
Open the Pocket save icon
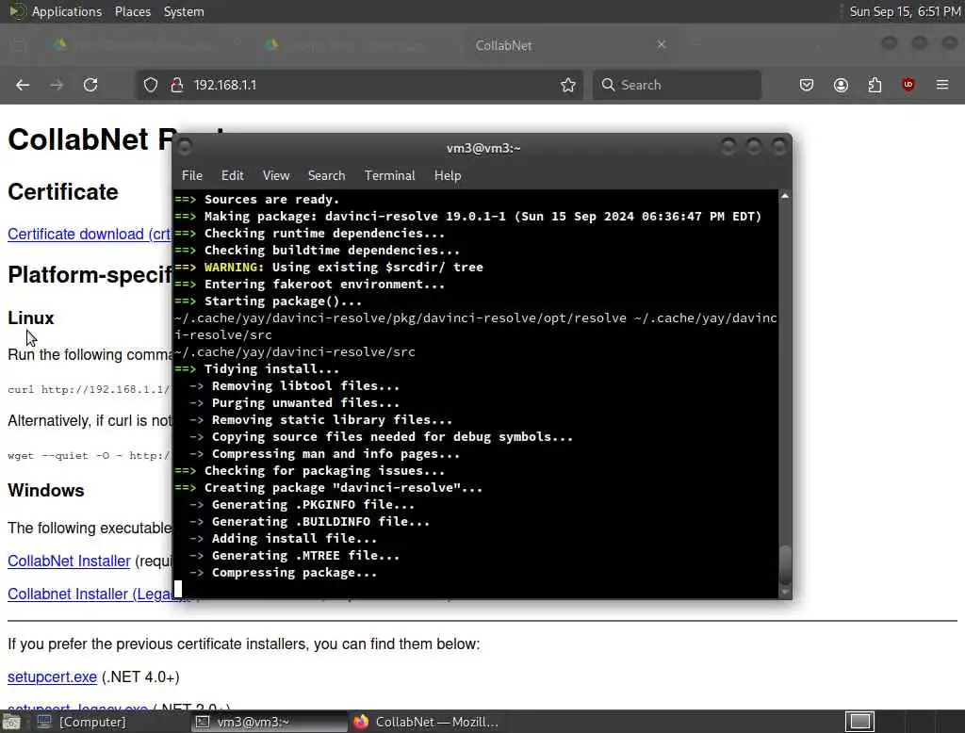coord(807,85)
